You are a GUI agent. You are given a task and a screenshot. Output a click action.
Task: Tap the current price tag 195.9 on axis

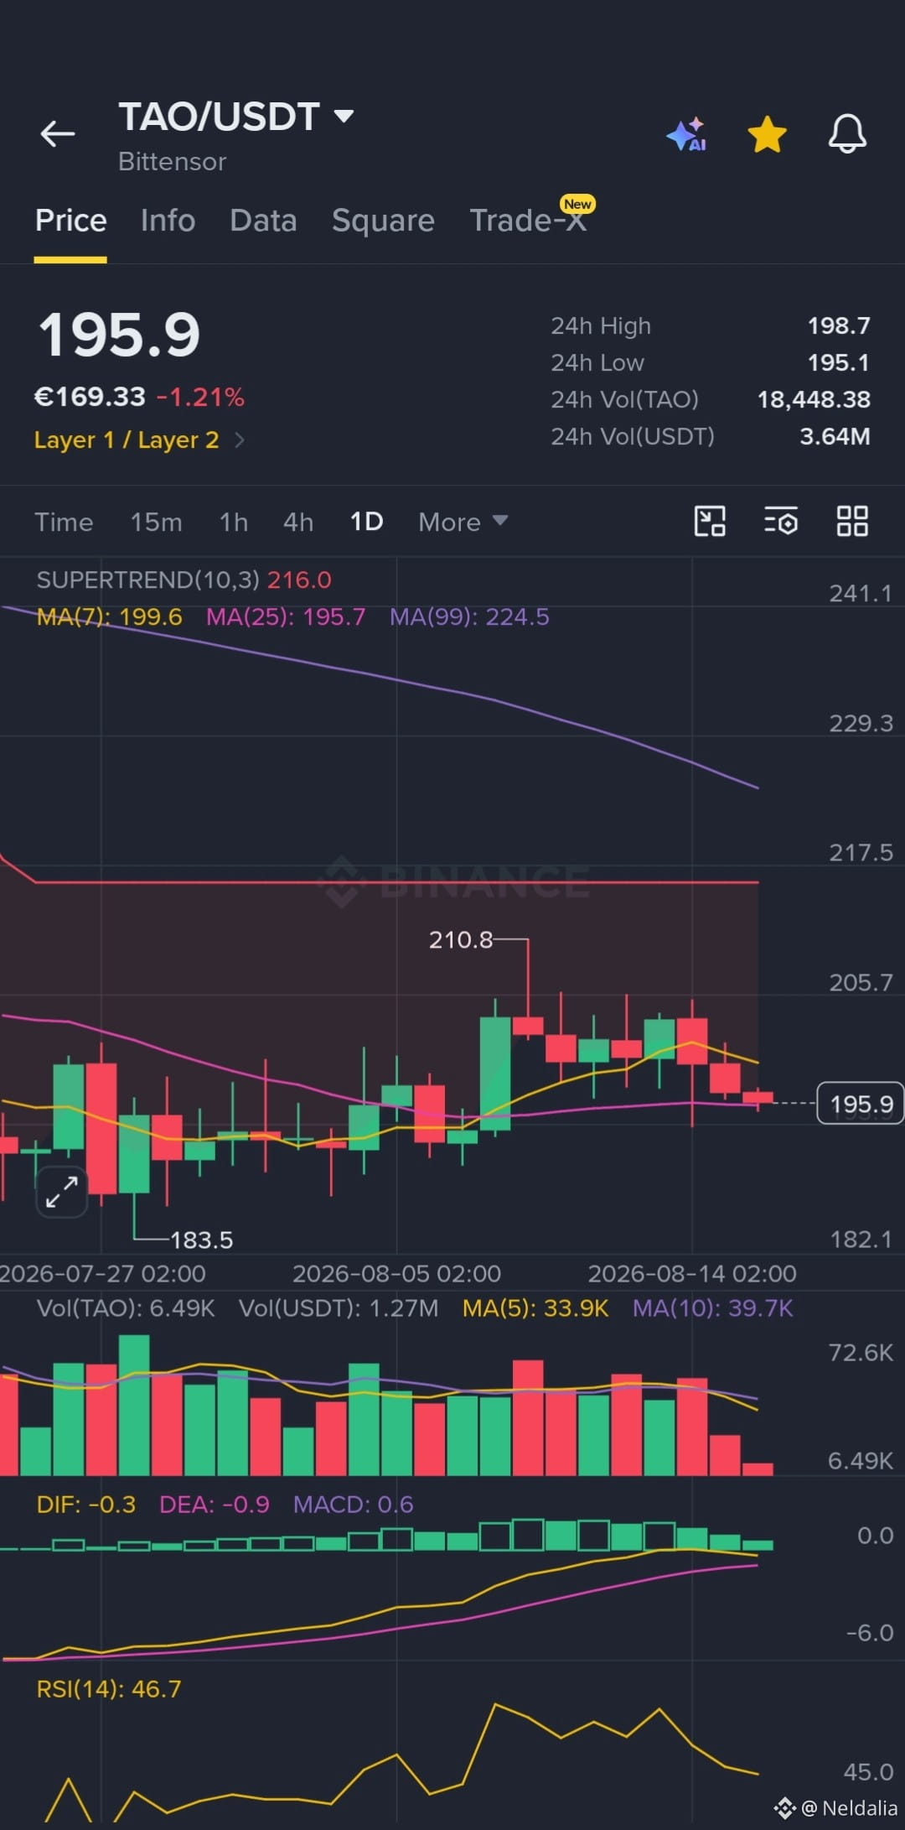[x=861, y=1104]
